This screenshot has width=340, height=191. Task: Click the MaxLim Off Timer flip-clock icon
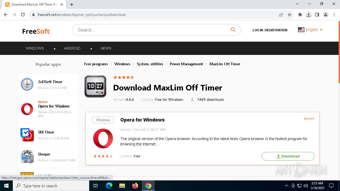tap(95, 86)
